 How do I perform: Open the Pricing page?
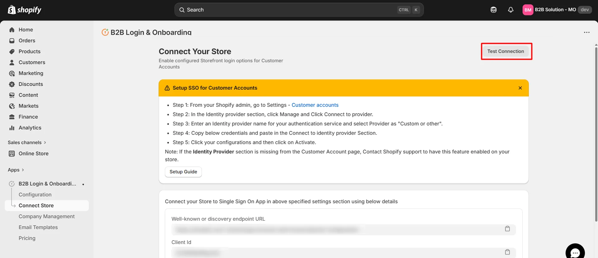27,238
